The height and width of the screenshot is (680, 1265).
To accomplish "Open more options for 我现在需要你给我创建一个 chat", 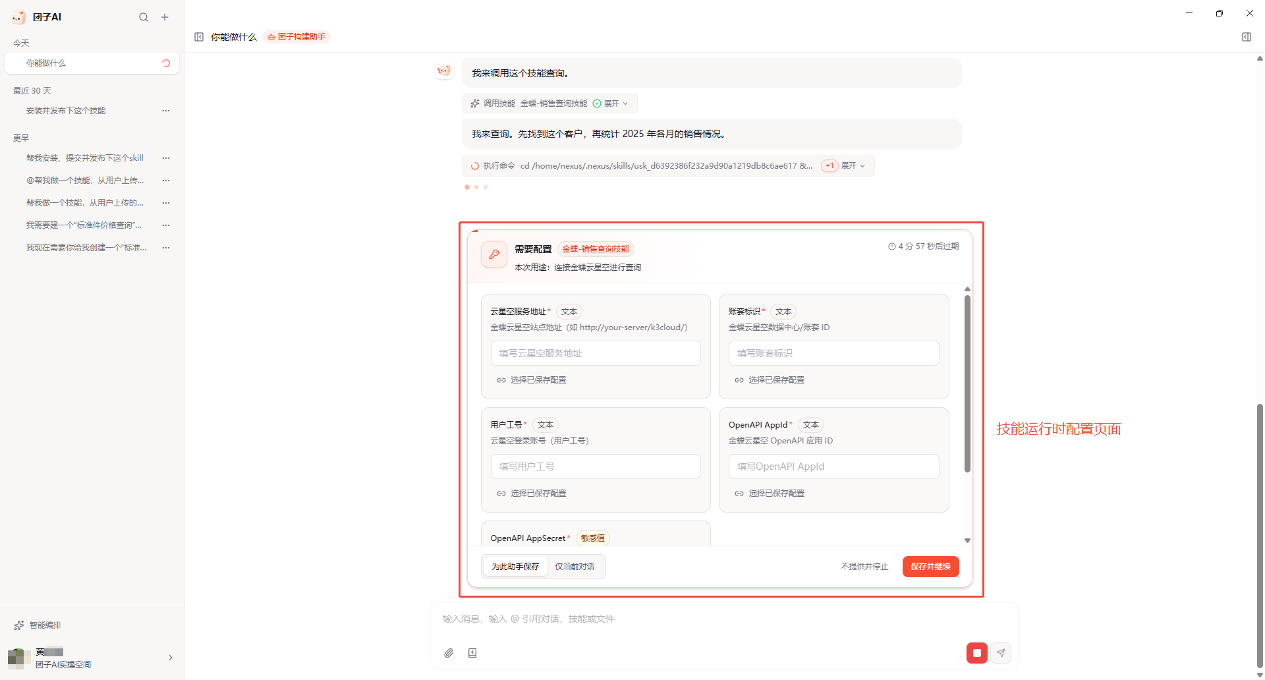I will (x=166, y=248).
